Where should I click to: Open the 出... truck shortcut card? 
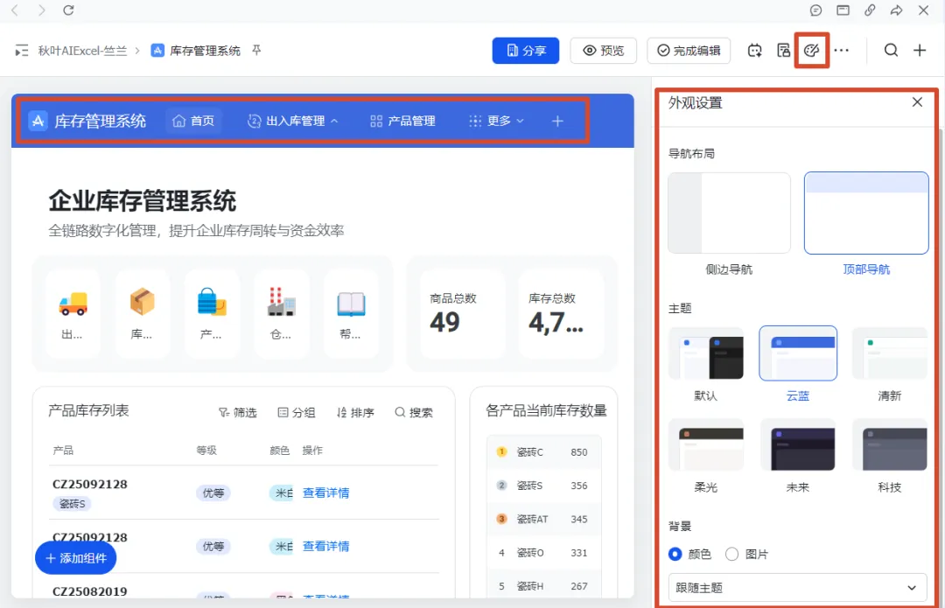click(73, 314)
